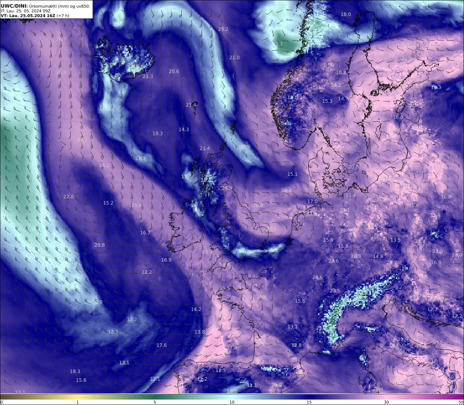Click the 13.5 value label

click(x=395, y=240)
